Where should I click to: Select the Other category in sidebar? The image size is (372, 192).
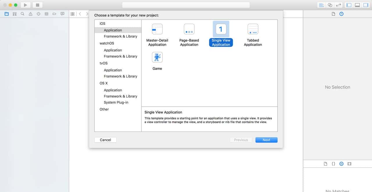point(104,109)
